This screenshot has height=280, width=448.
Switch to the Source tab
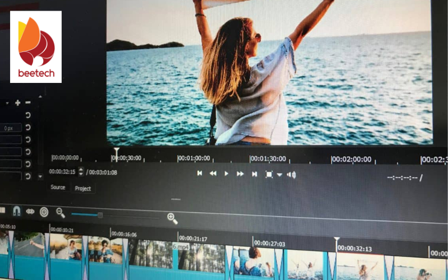pos(58,187)
